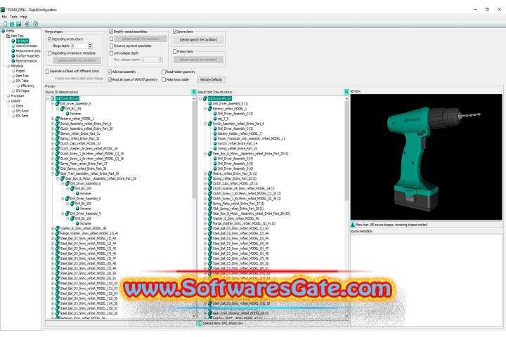This screenshot has width=506, height=337.
Task: Enable the 'Limit collapse depth' checkbox
Action: tap(111, 53)
